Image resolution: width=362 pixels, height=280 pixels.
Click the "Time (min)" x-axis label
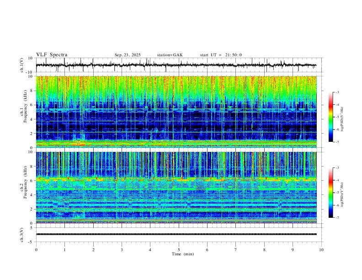(183, 254)
